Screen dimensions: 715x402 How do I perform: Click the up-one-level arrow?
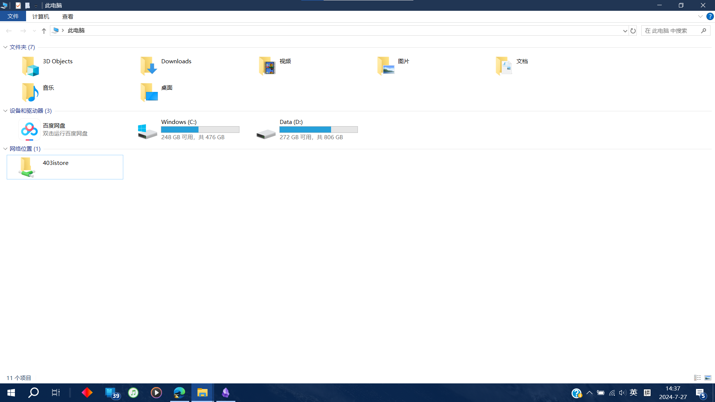(44, 31)
